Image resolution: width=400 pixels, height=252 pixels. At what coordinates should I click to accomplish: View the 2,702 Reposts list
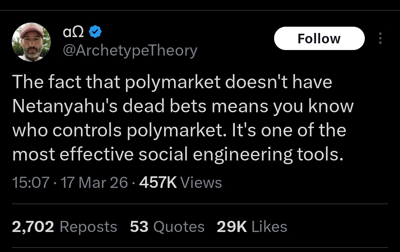point(64,227)
